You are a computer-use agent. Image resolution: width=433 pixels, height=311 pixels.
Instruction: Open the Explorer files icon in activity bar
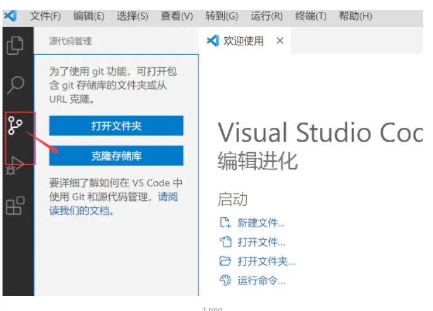point(15,45)
